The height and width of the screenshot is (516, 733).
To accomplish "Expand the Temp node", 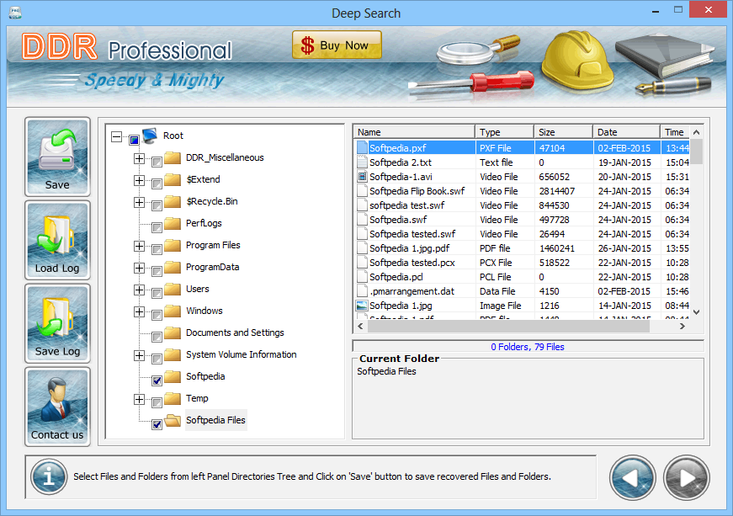I will pyautogui.click(x=139, y=399).
